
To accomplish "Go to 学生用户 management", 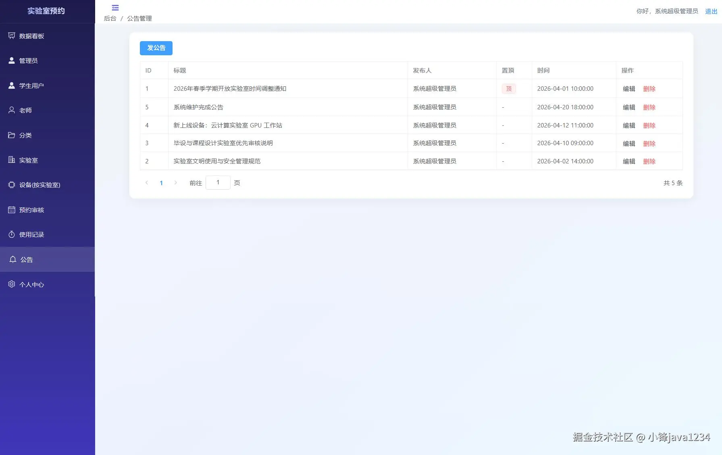I will pos(47,86).
